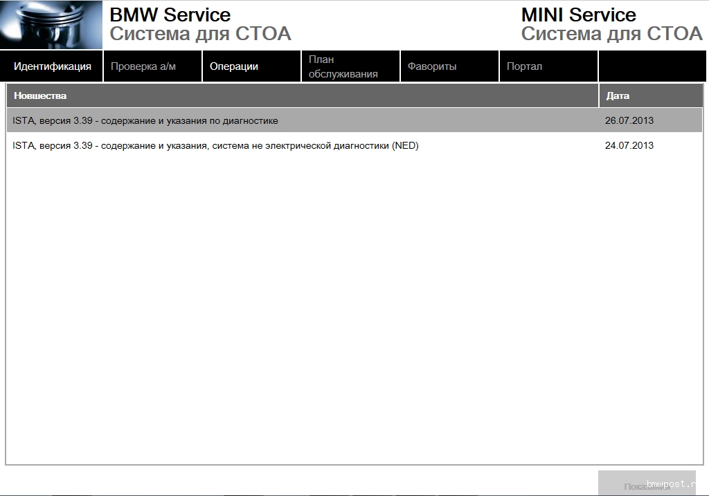709x496 pixels.
Task: Open the Портал tab
Action: (x=547, y=66)
